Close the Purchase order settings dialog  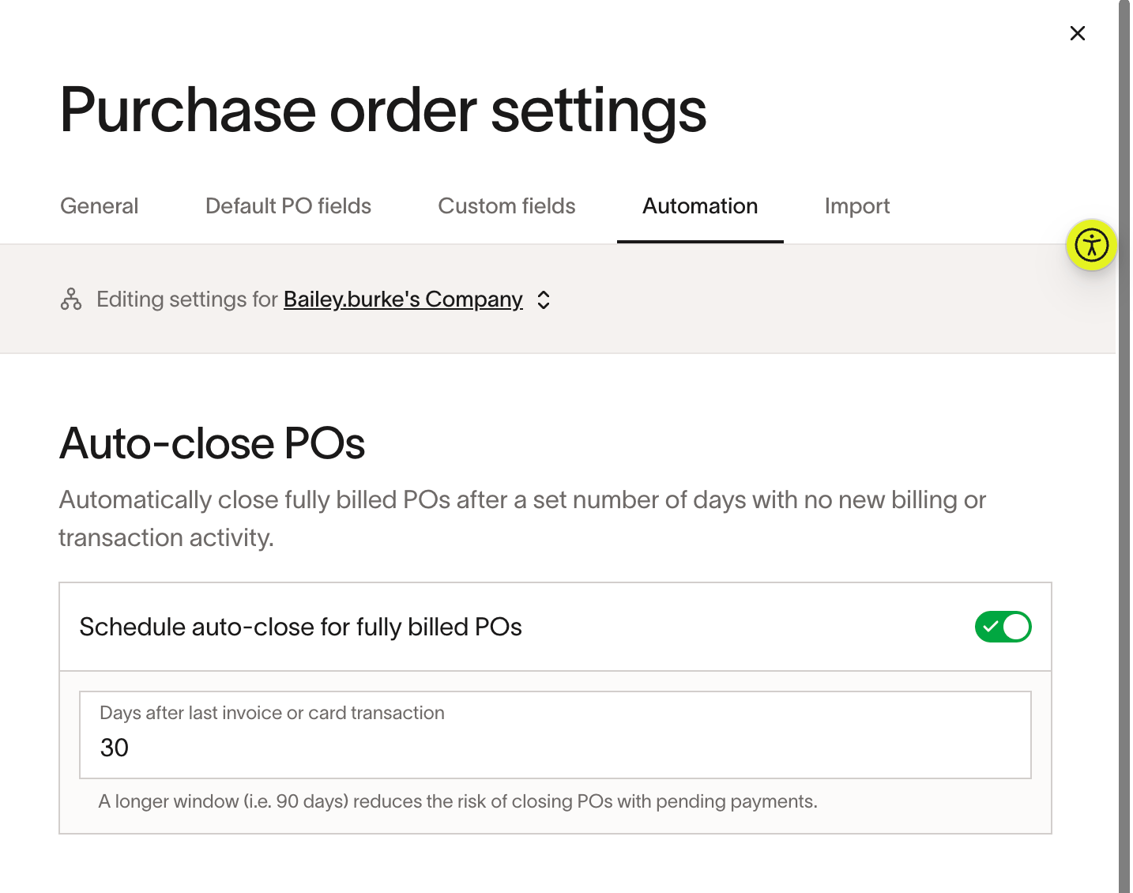click(1077, 33)
